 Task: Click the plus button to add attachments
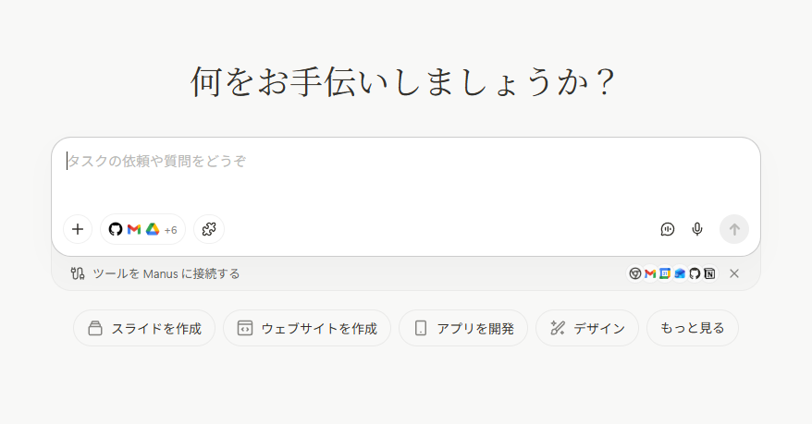pyautogui.click(x=78, y=229)
